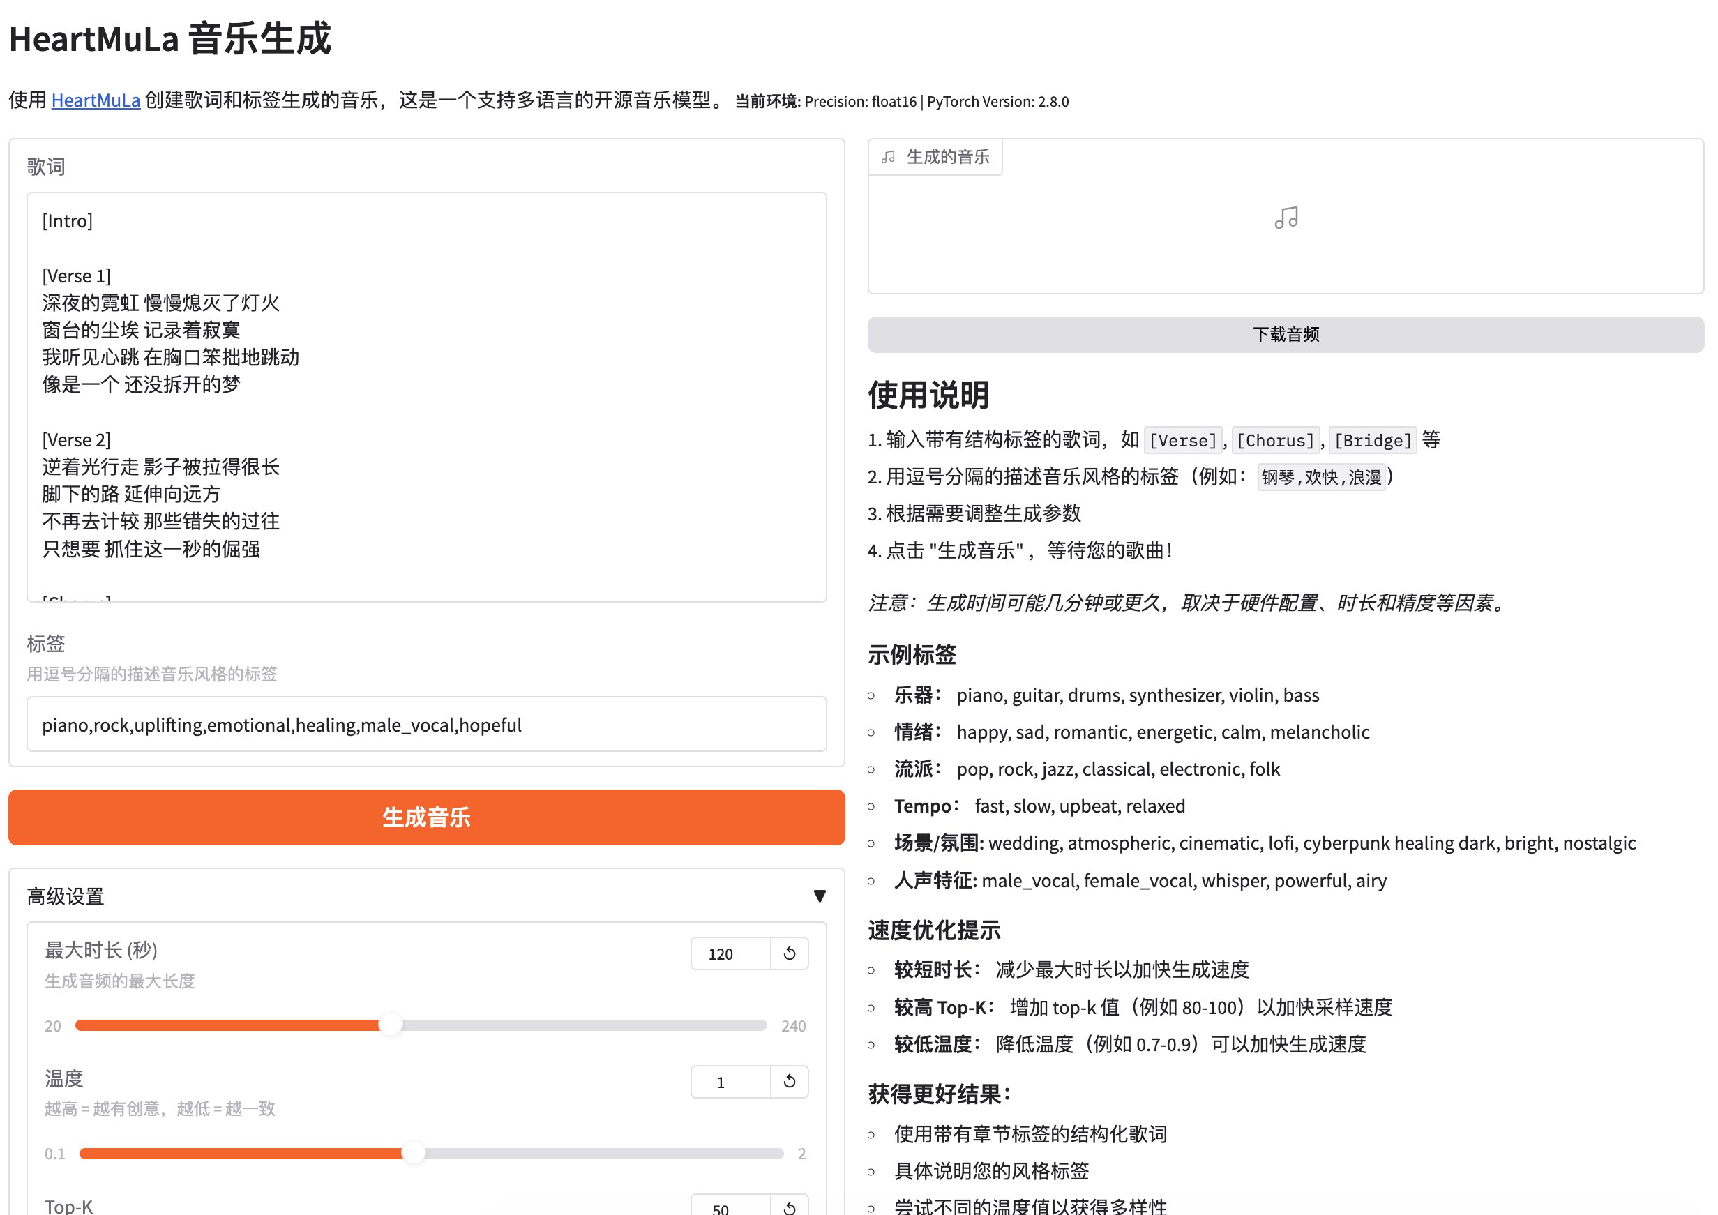Click unfilled gray part of 温度 slider track
This screenshot has width=1718, height=1215.
598,1153
